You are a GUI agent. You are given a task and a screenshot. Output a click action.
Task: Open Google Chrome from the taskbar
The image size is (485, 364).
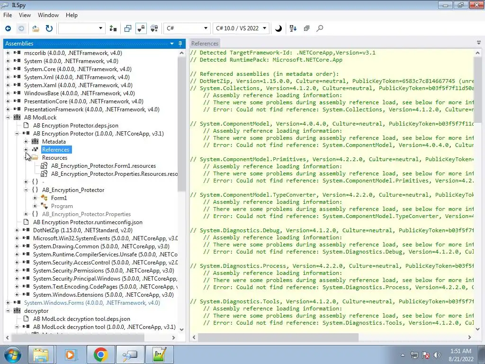click(100, 355)
